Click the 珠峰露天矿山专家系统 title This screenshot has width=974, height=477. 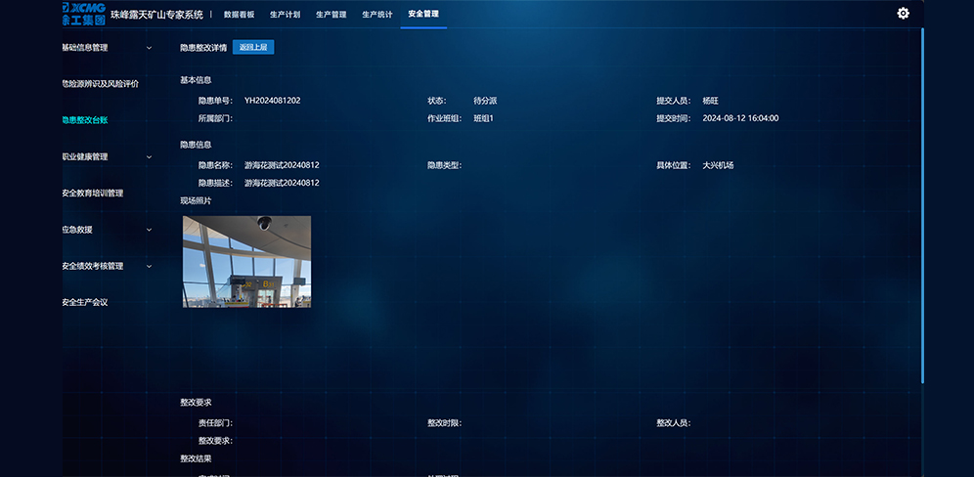click(x=156, y=15)
